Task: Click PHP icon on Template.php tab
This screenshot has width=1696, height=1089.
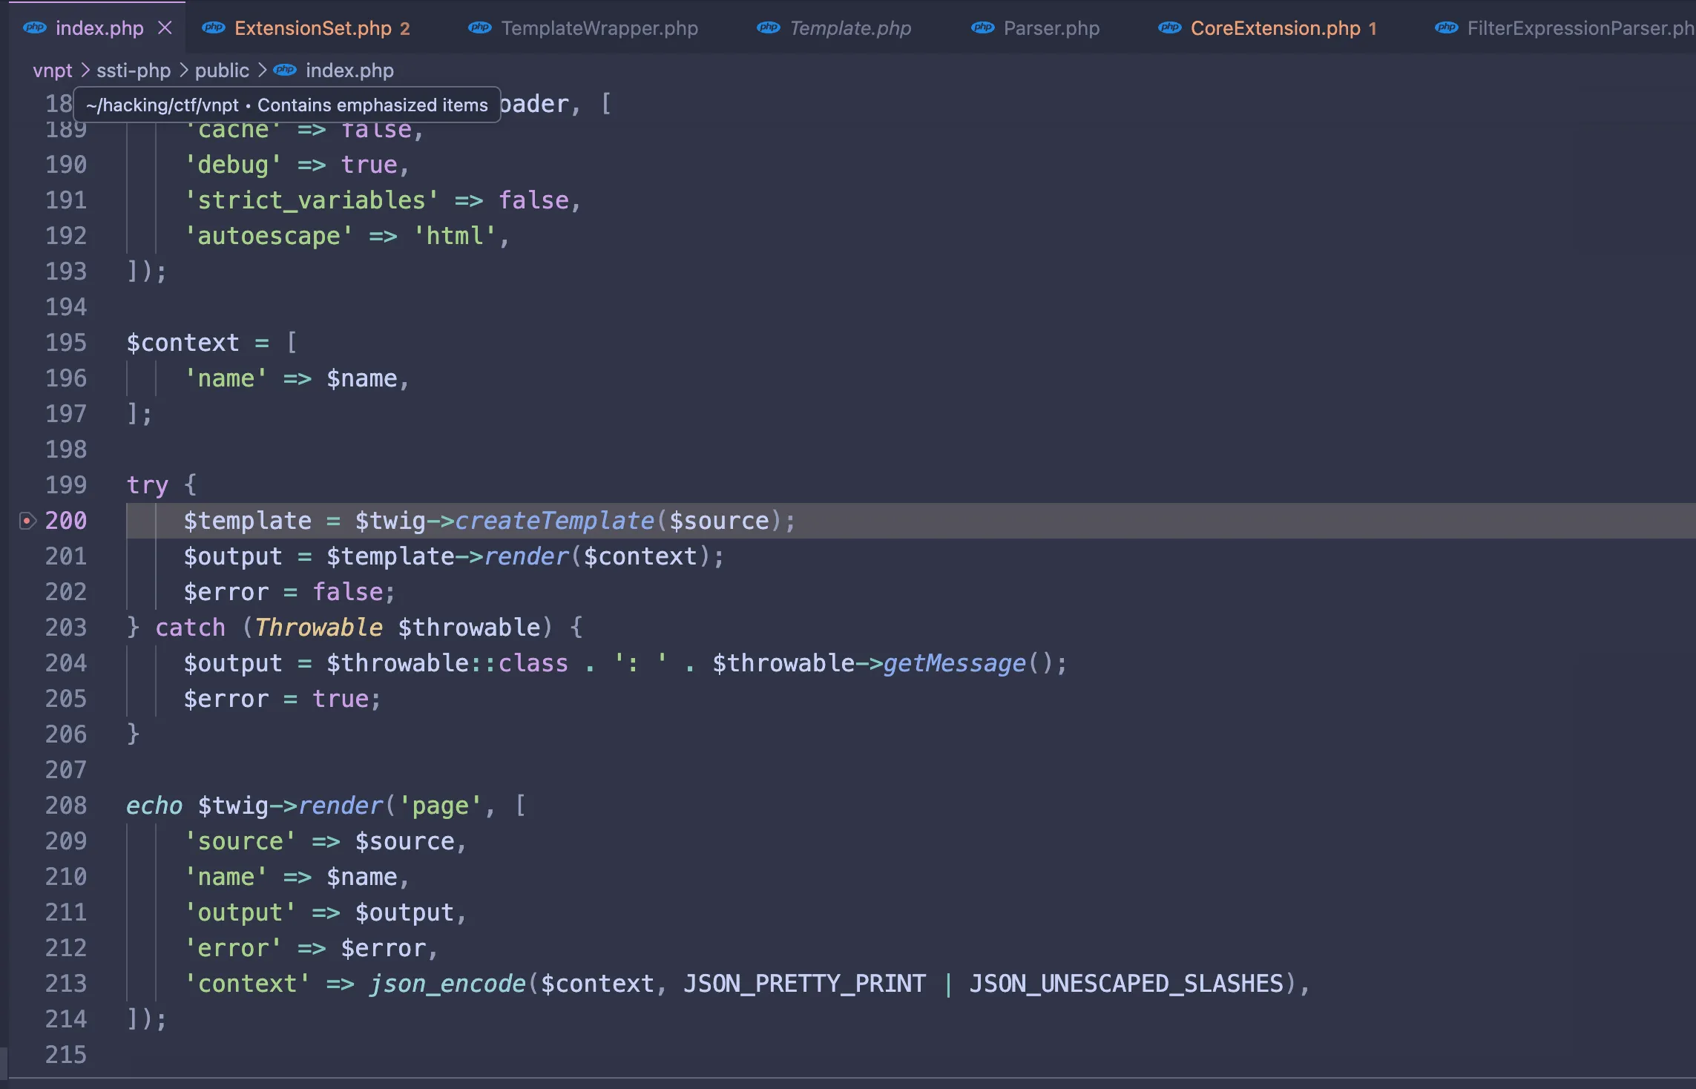Action: pyautogui.click(x=768, y=28)
